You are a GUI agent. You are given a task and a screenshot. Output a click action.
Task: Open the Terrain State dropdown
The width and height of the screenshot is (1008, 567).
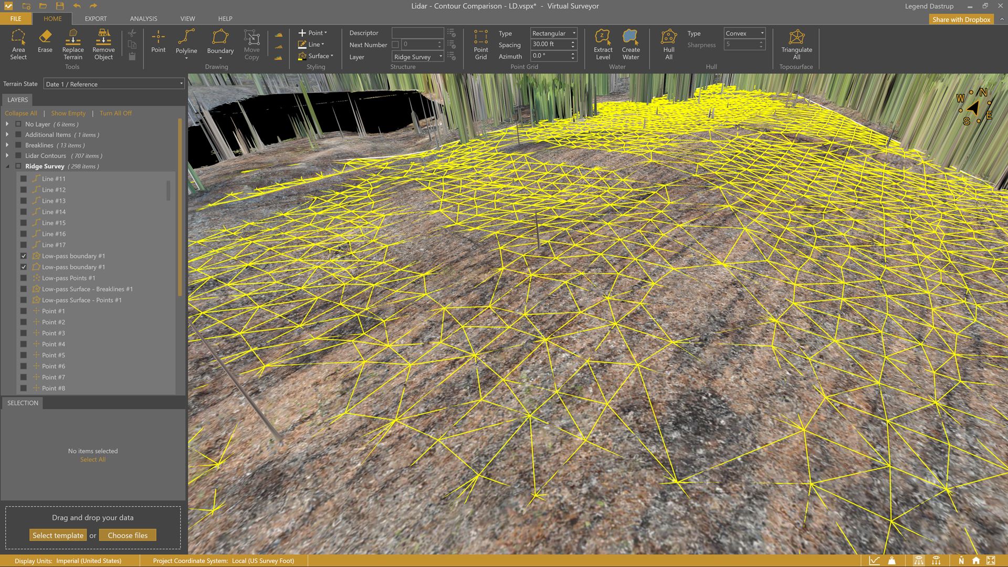pos(114,84)
